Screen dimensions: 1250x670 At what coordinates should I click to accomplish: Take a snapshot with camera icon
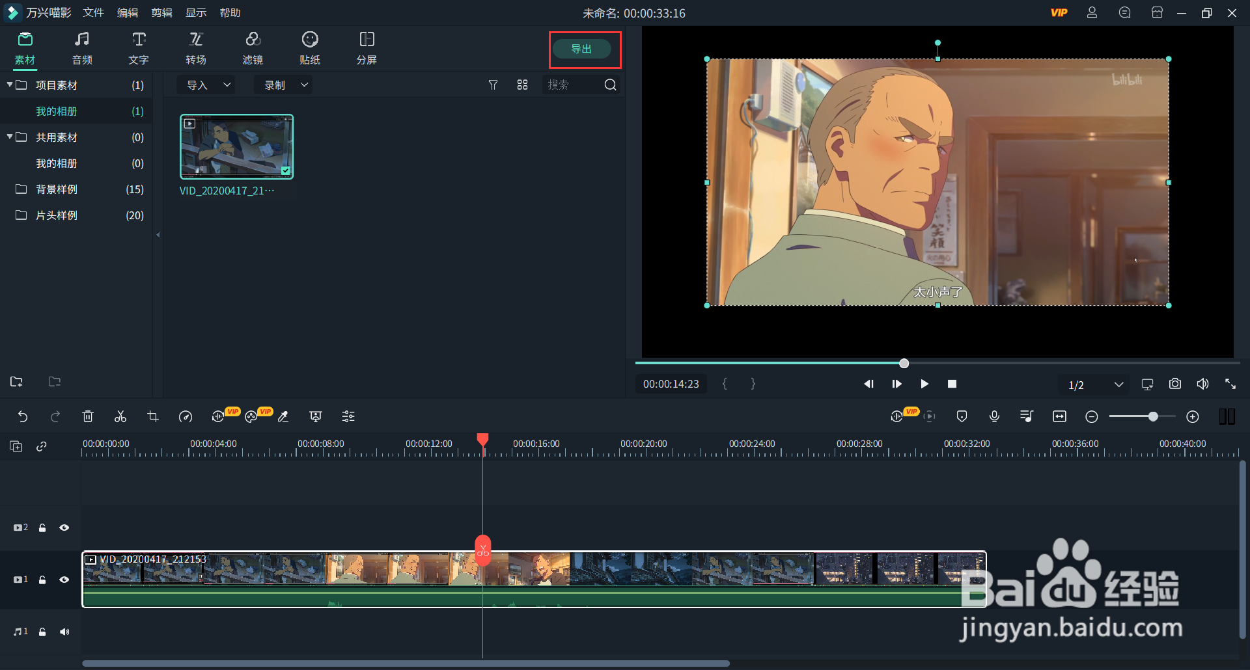(x=1174, y=384)
